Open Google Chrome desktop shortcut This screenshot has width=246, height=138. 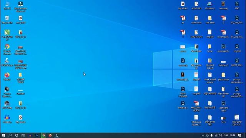point(7,49)
